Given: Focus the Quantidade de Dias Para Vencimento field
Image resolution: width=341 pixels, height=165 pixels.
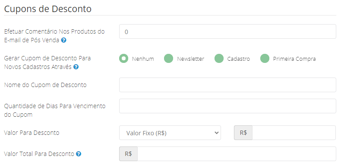Looking at the screenshot, I should (227, 106).
